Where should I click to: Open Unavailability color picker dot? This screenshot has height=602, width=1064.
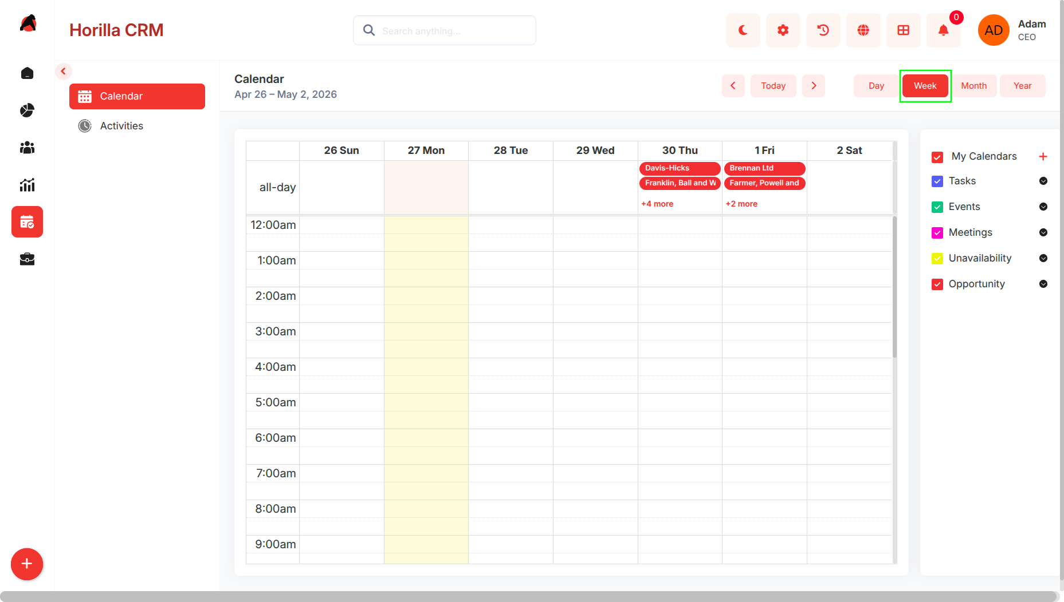click(1043, 258)
